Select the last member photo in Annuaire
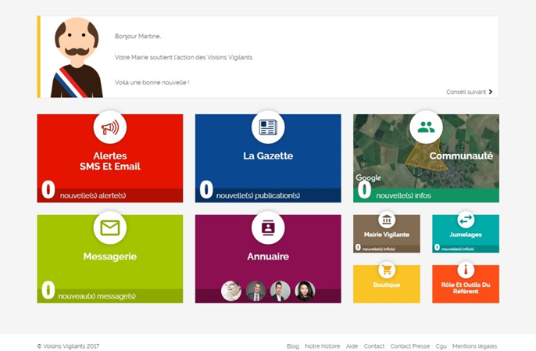 tap(305, 291)
